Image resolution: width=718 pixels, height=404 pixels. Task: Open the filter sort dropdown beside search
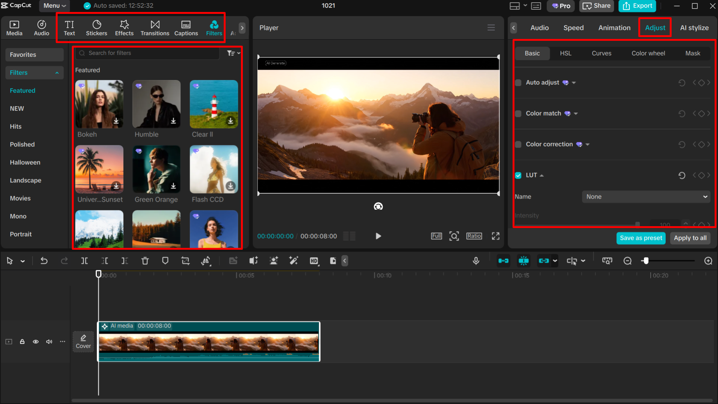233,53
